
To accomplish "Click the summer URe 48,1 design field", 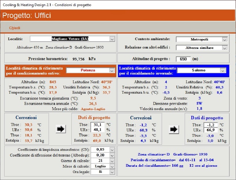I will [98, 130].
